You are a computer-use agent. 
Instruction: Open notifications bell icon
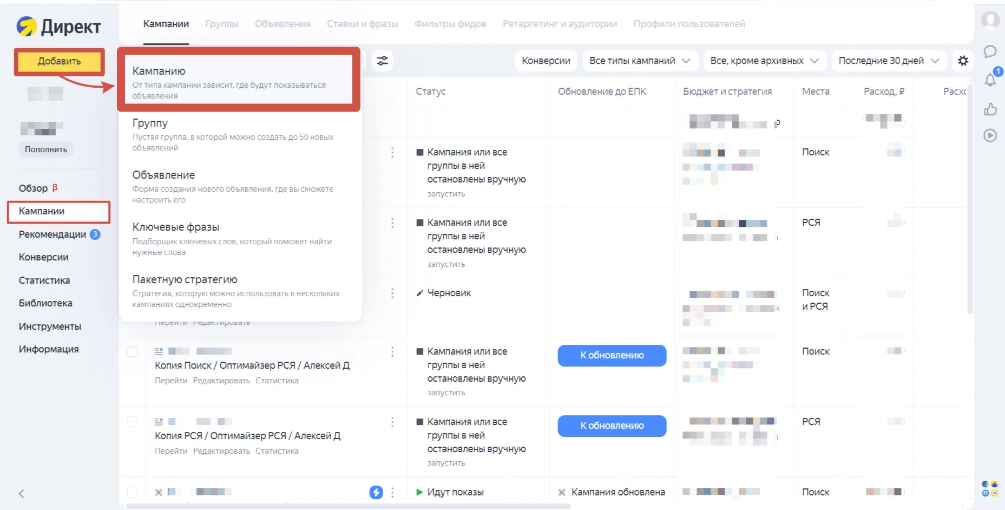(990, 80)
